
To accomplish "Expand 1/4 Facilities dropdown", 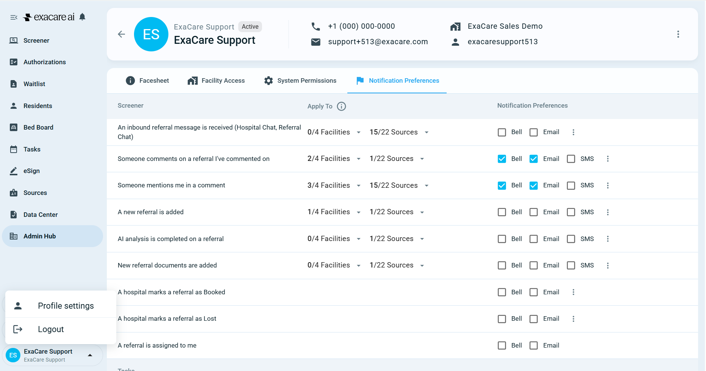I will tap(335, 212).
